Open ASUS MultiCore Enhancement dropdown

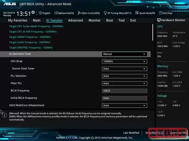click(x=124, y=105)
